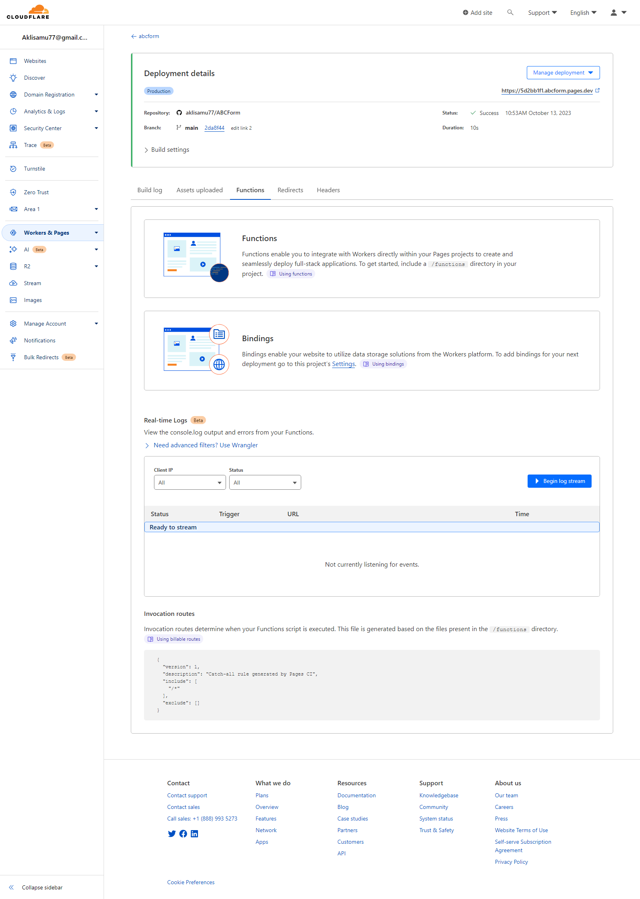The width and height of the screenshot is (640, 899).
Task: Open the user account profile icon
Action: tap(614, 12)
